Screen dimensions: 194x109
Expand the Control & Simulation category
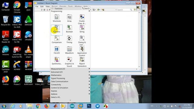tap(70, 88)
